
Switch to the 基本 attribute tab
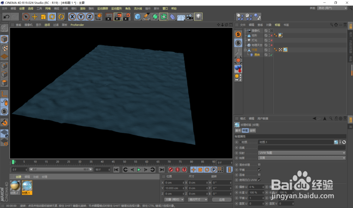pos(238,130)
